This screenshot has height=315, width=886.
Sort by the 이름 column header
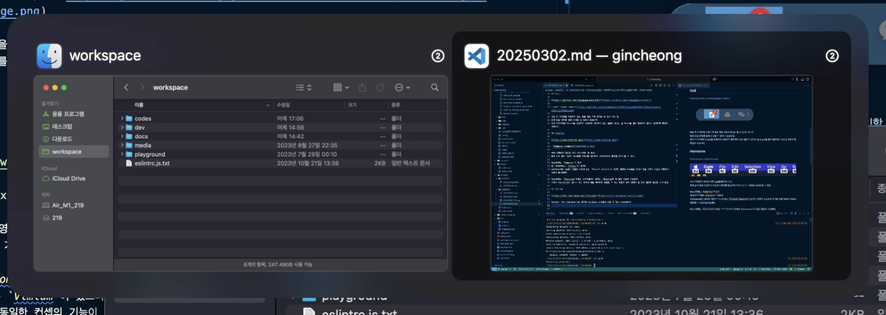click(139, 105)
